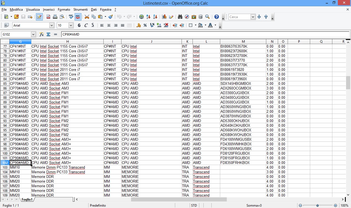Adjust the zoom slider handle
This screenshot has width=351, height=208.
(x=318, y=205)
